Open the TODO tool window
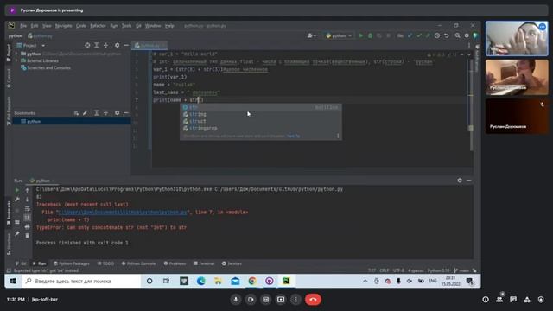553x311 pixels. tap(105, 263)
